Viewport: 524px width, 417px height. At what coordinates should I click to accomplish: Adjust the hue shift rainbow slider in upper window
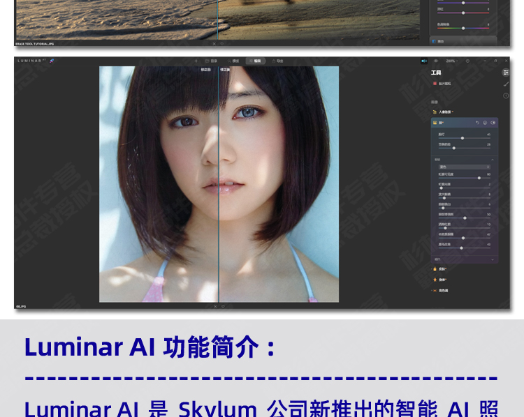463,28
